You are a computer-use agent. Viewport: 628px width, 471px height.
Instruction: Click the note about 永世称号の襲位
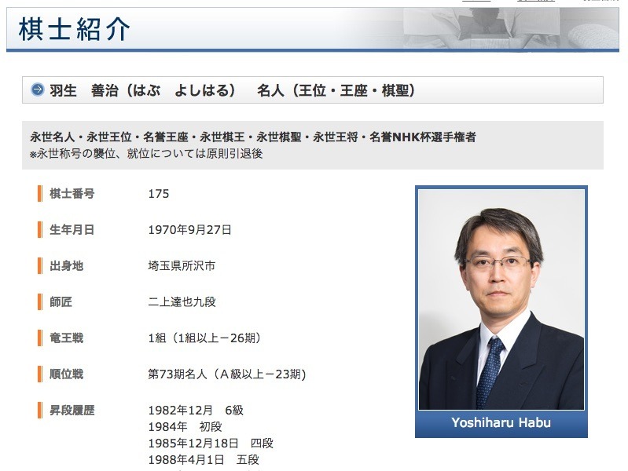tap(146, 154)
